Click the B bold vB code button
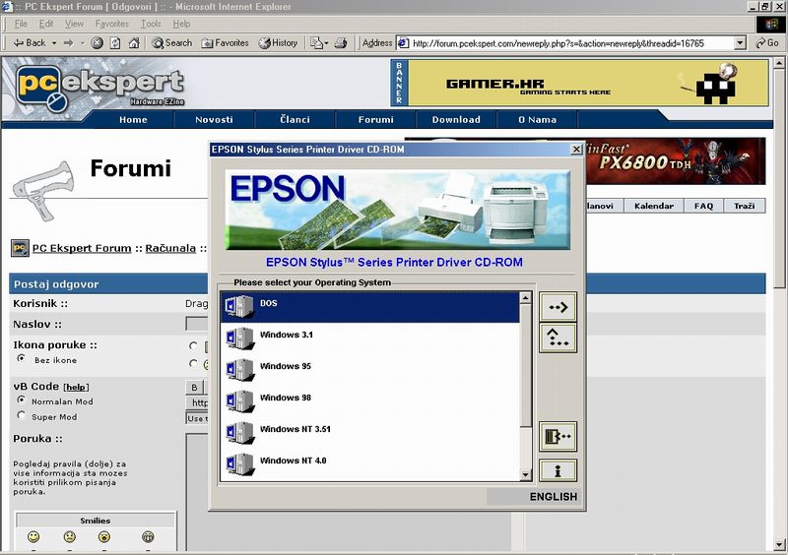Viewport: 788px width, 555px height. pos(195,387)
